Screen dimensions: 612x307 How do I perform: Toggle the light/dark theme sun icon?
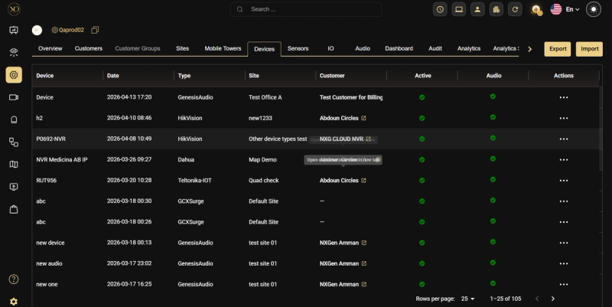(594, 9)
